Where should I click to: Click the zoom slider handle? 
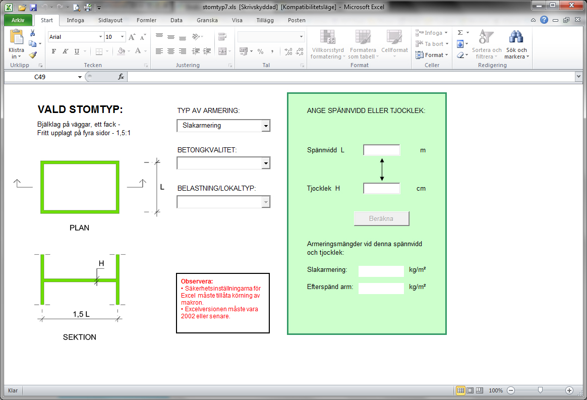coord(540,390)
